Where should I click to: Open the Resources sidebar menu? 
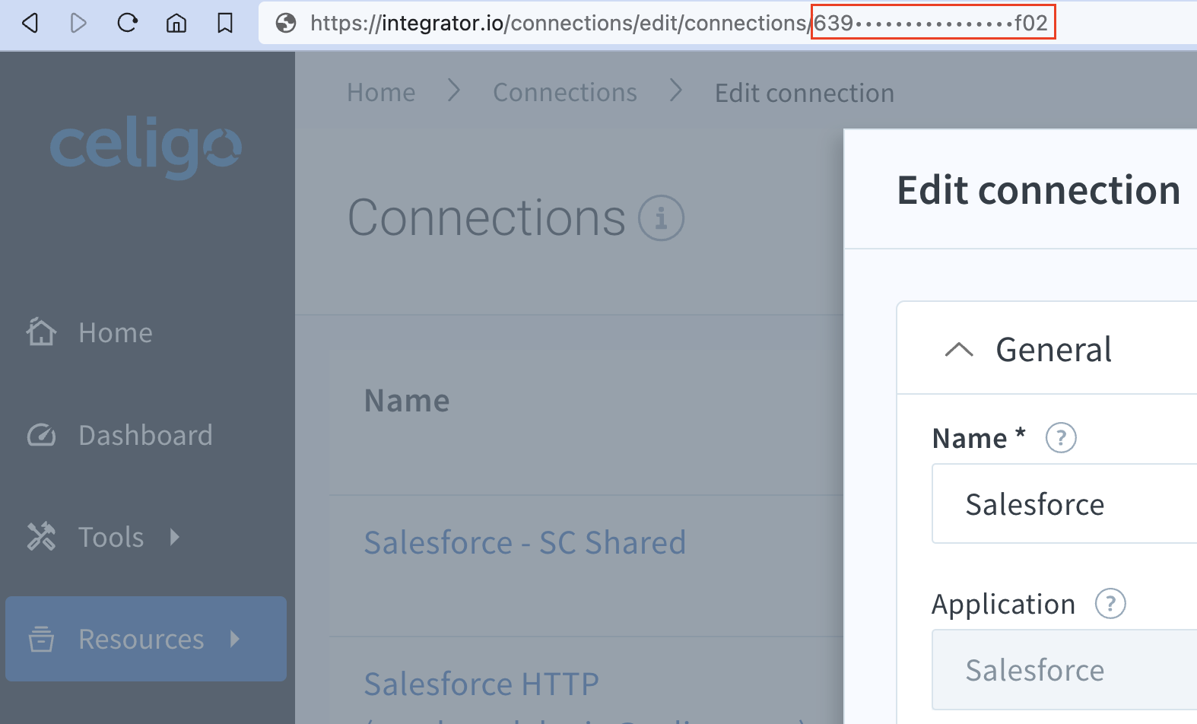146,639
